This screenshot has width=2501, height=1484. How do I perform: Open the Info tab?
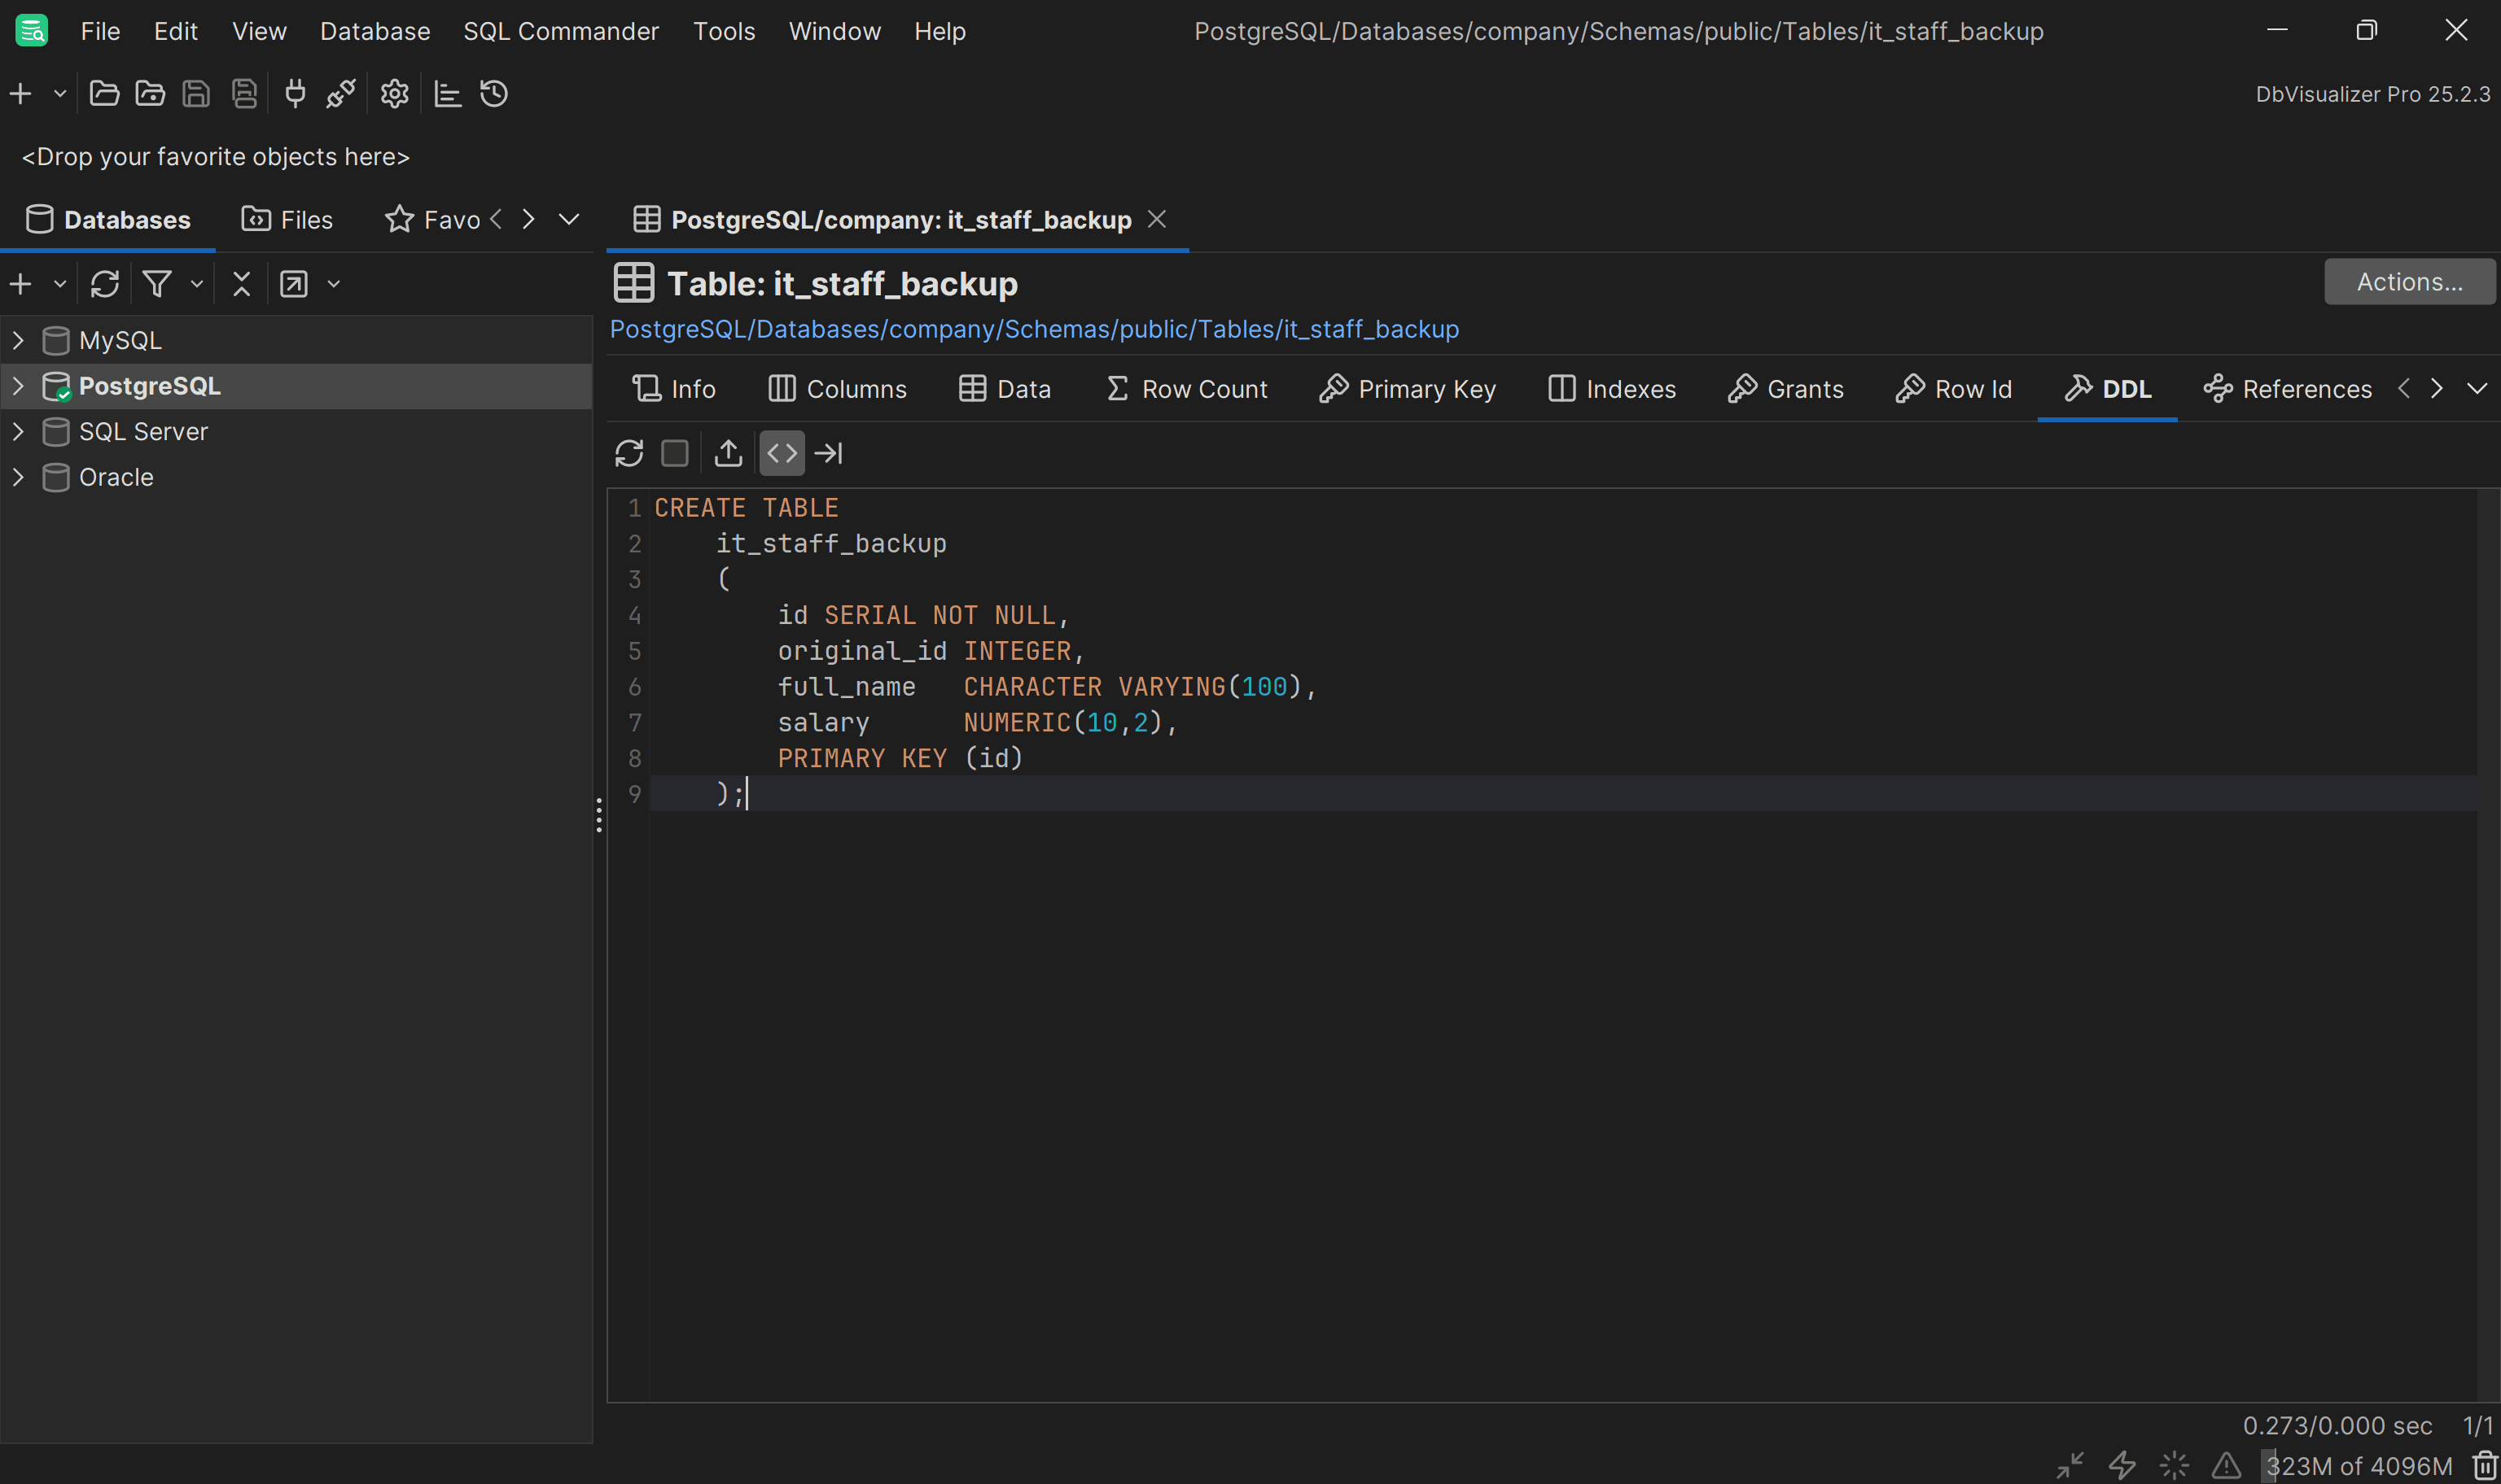[674, 388]
